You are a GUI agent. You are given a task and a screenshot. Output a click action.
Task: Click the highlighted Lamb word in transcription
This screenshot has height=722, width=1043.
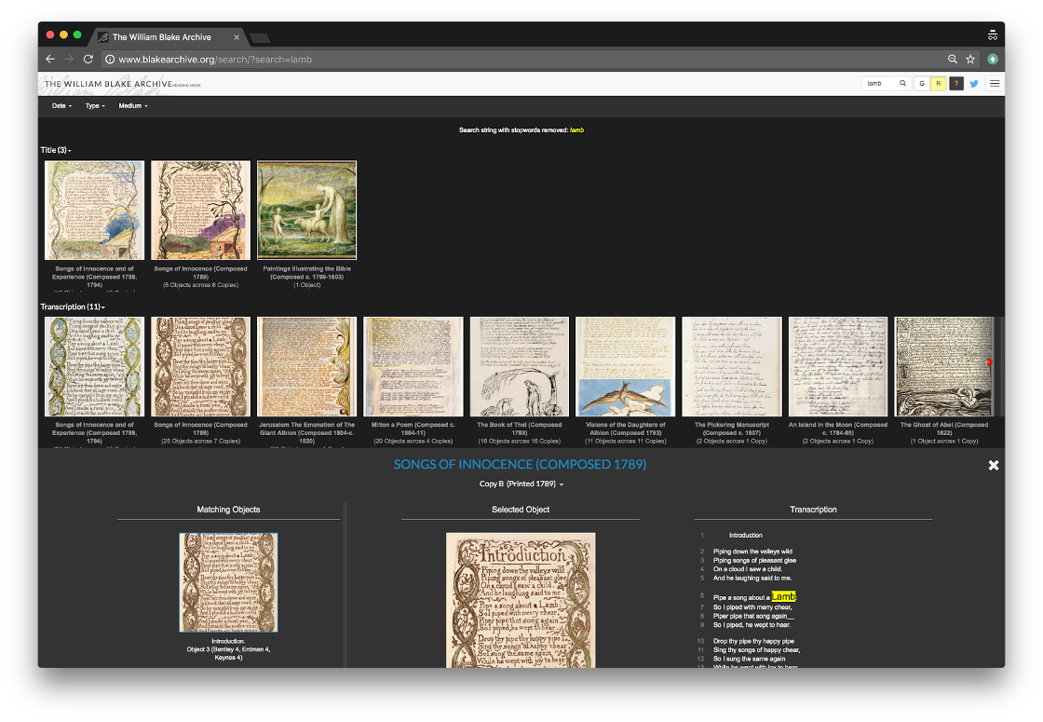[x=783, y=596]
